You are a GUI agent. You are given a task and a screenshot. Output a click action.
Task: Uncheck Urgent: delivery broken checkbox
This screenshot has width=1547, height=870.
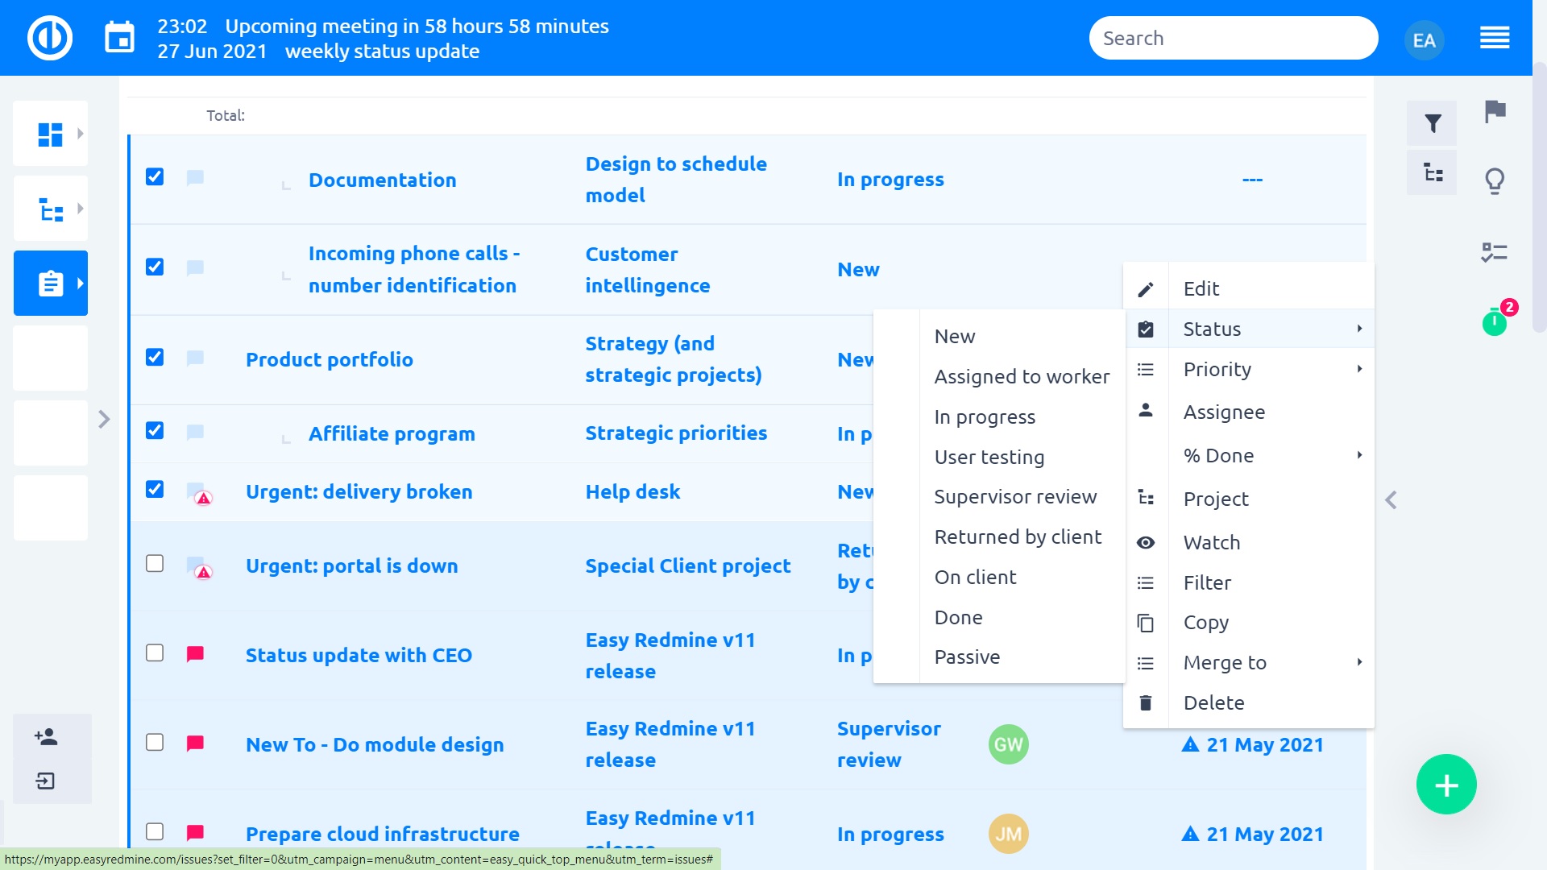coord(155,489)
